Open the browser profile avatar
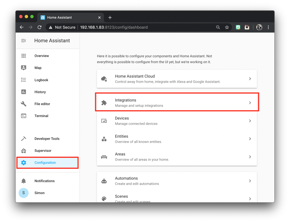290x223 pixels. [259, 27]
